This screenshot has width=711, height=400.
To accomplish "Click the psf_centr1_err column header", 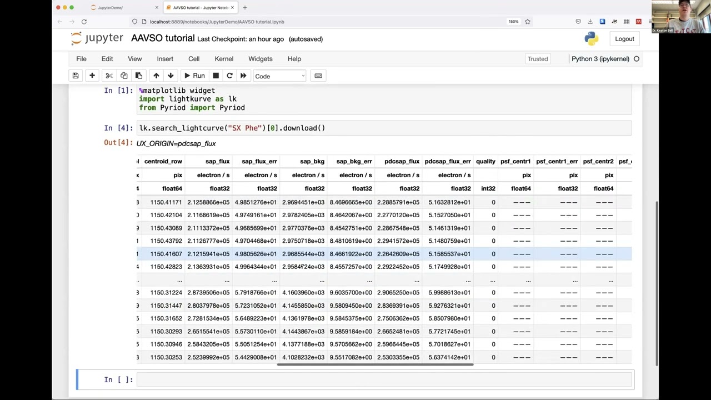I will pos(557,161).
